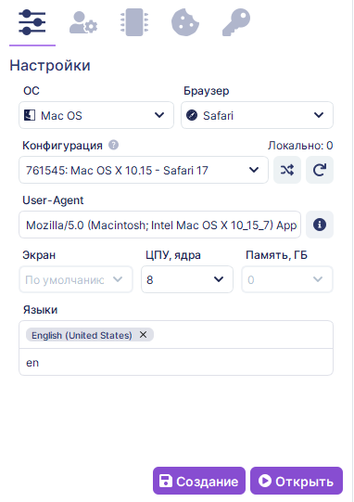Refresh the configuration list icon
This screenshot has width=354, height=502.
point(320,170)
